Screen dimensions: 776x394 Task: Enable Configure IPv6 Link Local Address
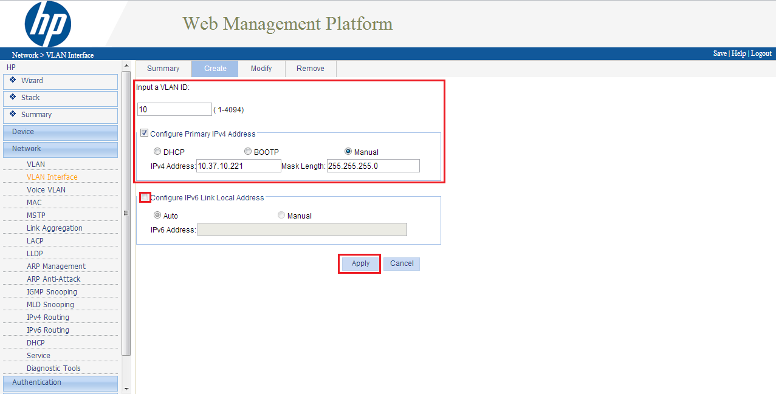(145, 197)
